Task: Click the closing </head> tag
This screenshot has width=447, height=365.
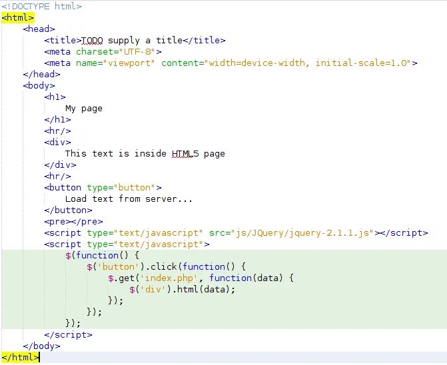Action: point(41,75)
